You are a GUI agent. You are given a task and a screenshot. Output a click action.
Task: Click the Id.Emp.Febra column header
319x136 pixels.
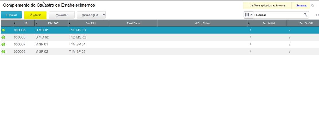202,23
